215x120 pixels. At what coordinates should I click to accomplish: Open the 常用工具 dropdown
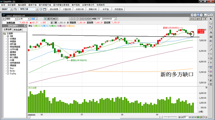(37, 9)
